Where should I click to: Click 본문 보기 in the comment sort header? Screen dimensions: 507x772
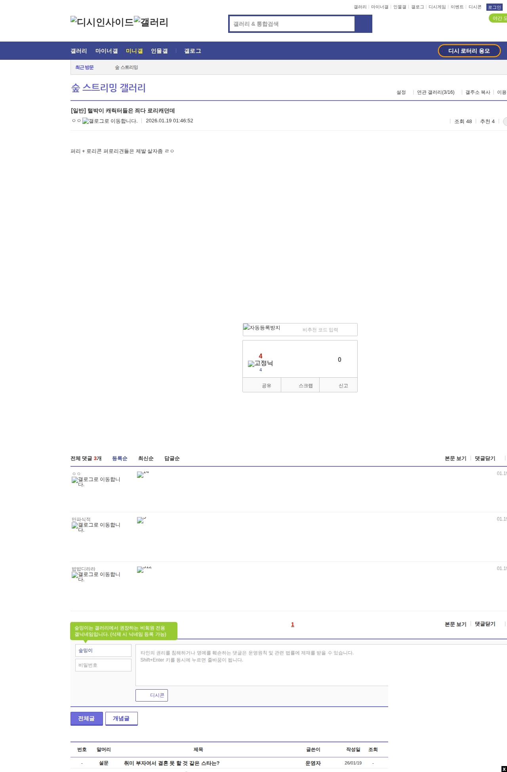[456, 458]
